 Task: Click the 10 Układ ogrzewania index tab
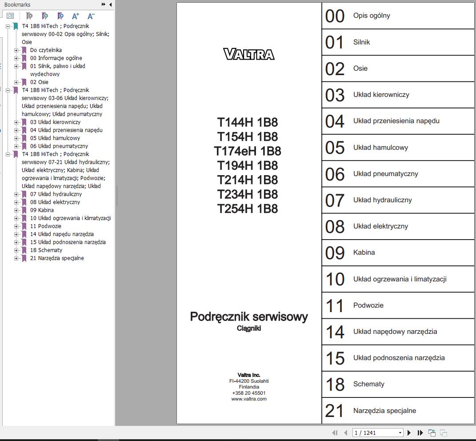coord(398,279)
